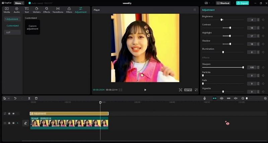The height and width of the screenshot is (143, 268).
Task: Hide the main video track
Action: pos(13,123)
